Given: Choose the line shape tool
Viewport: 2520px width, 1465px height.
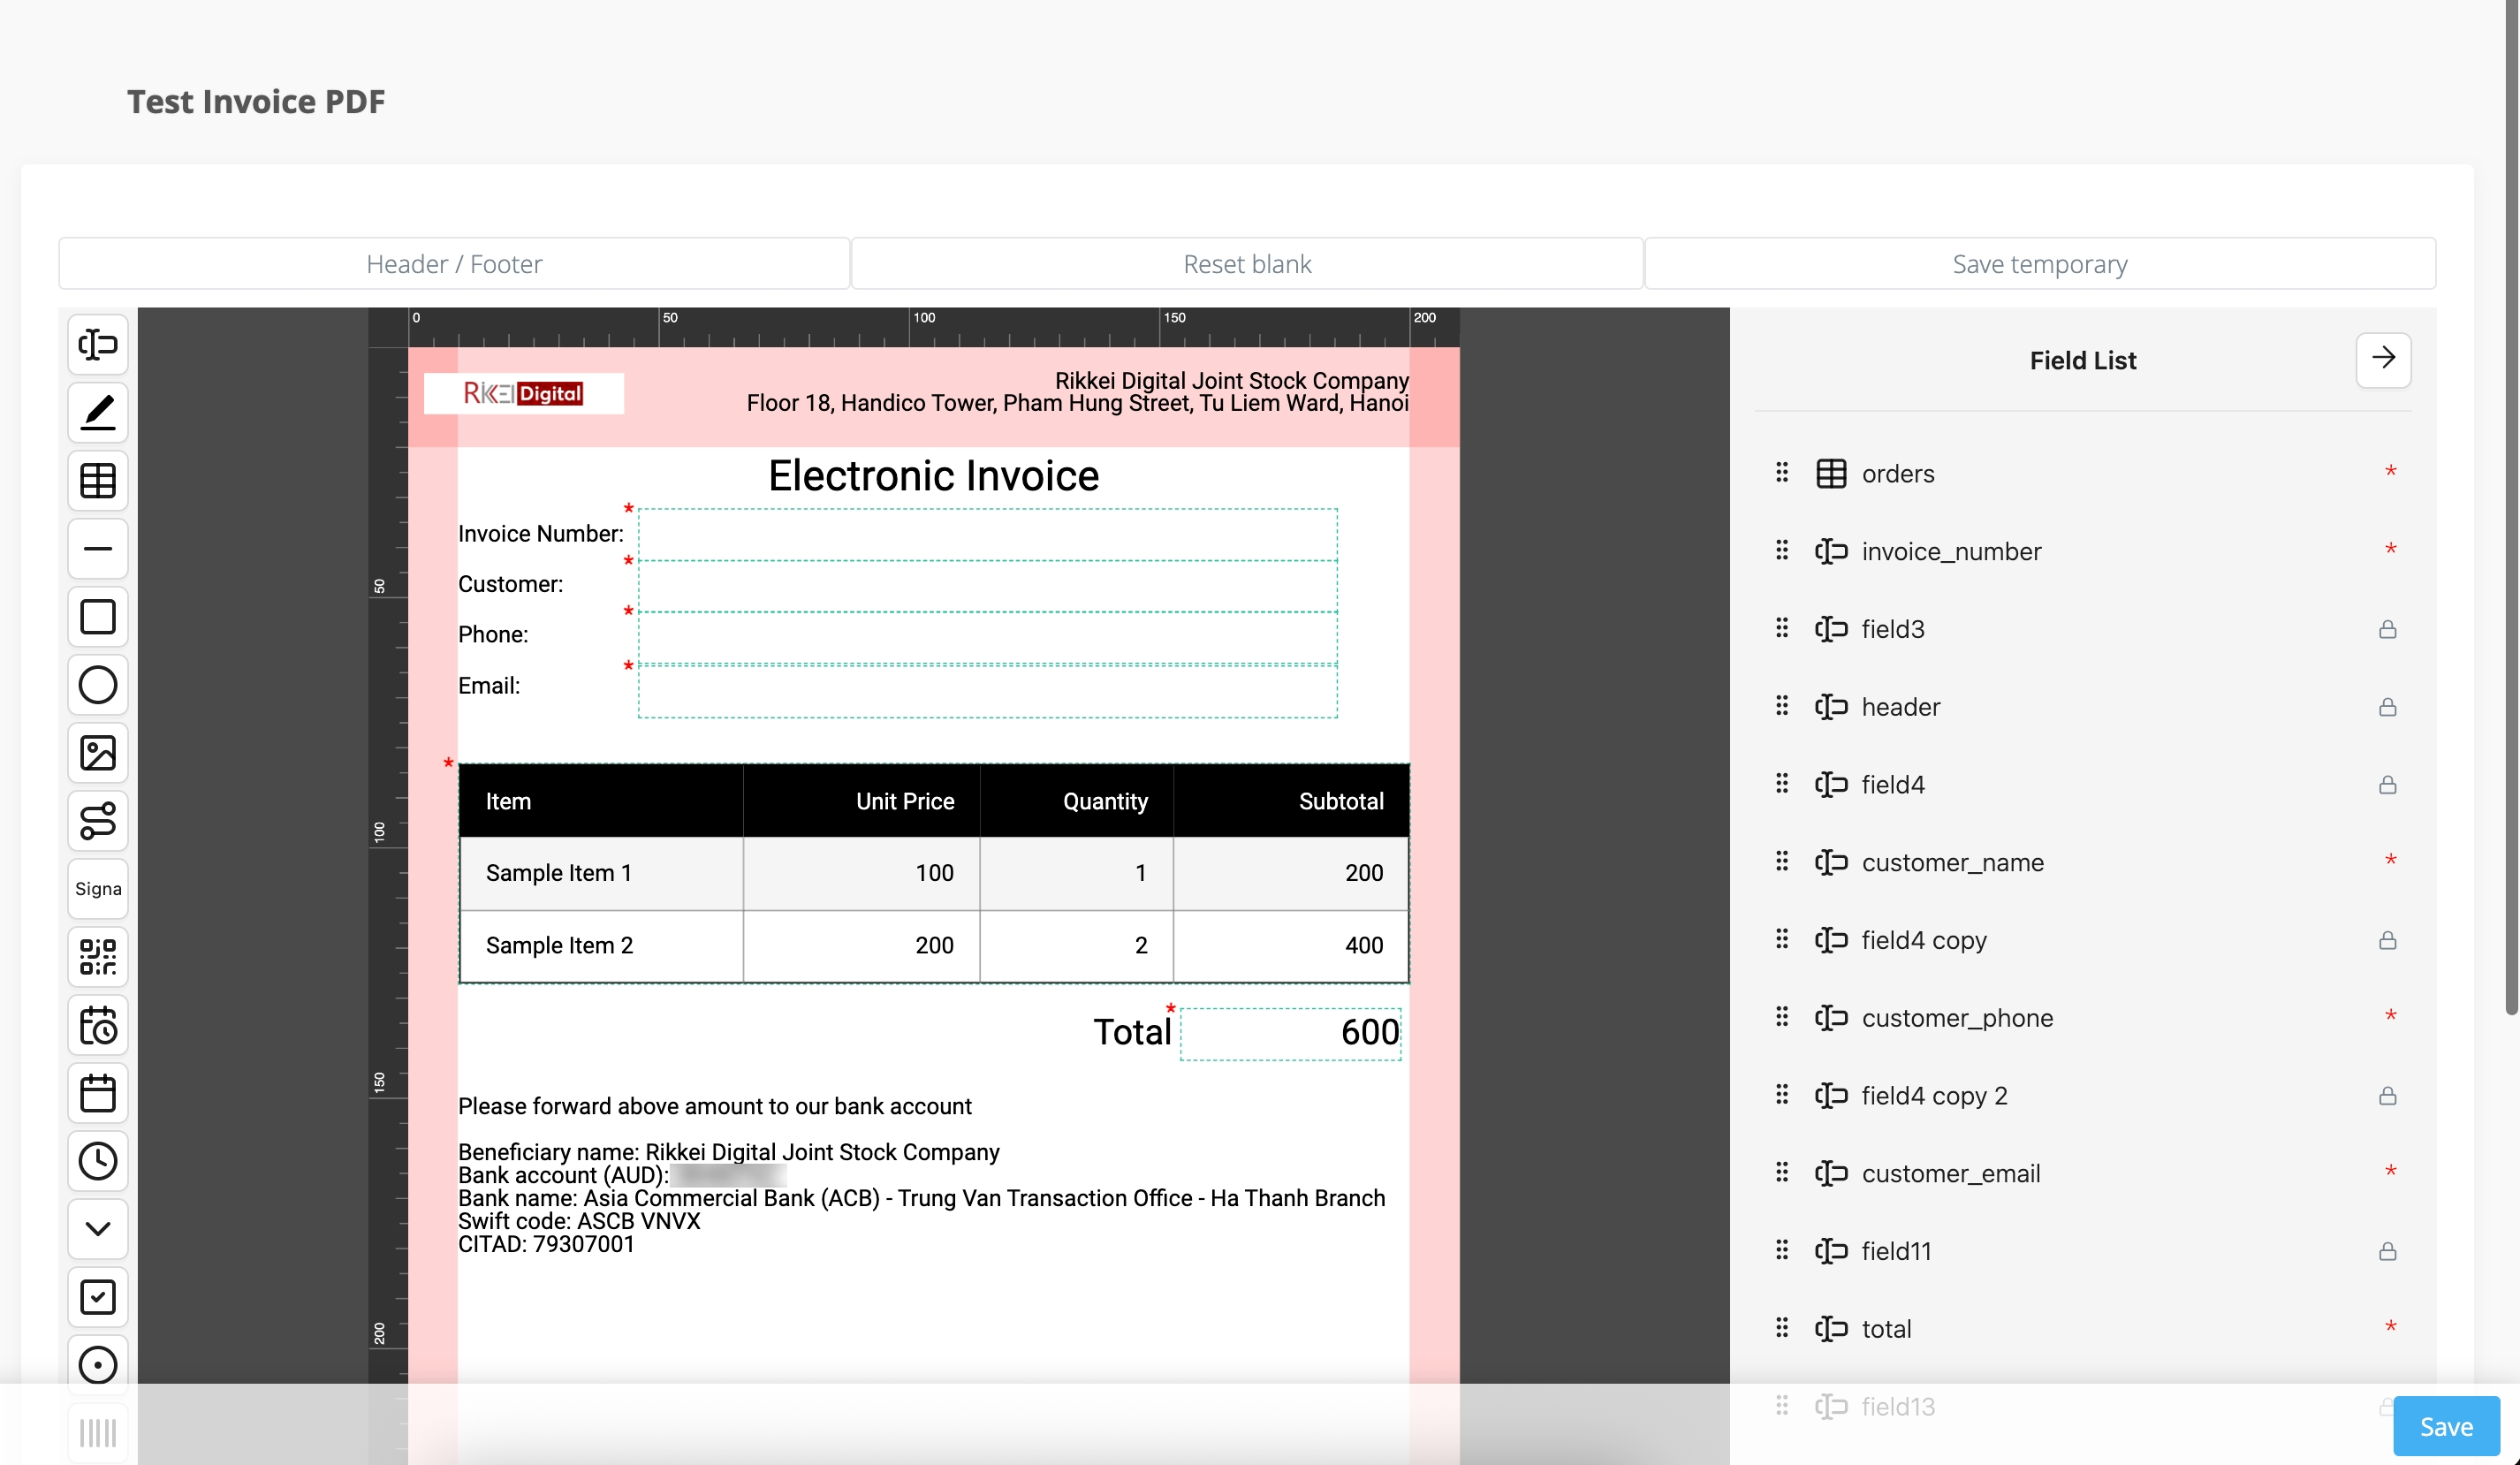Looking at the screenshot, I should tap(98, 548).
